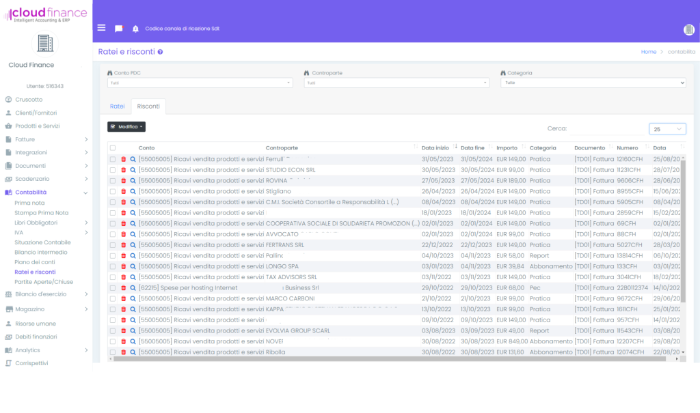This screenshot has height=413, width=700.
Task: Inspect the Spese per hosting Internet row
Action: pyautogui.click(x=133, y=287)
